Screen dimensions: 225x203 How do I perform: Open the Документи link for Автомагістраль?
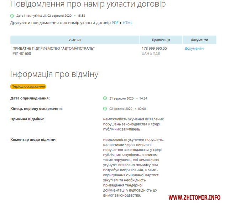194,49
